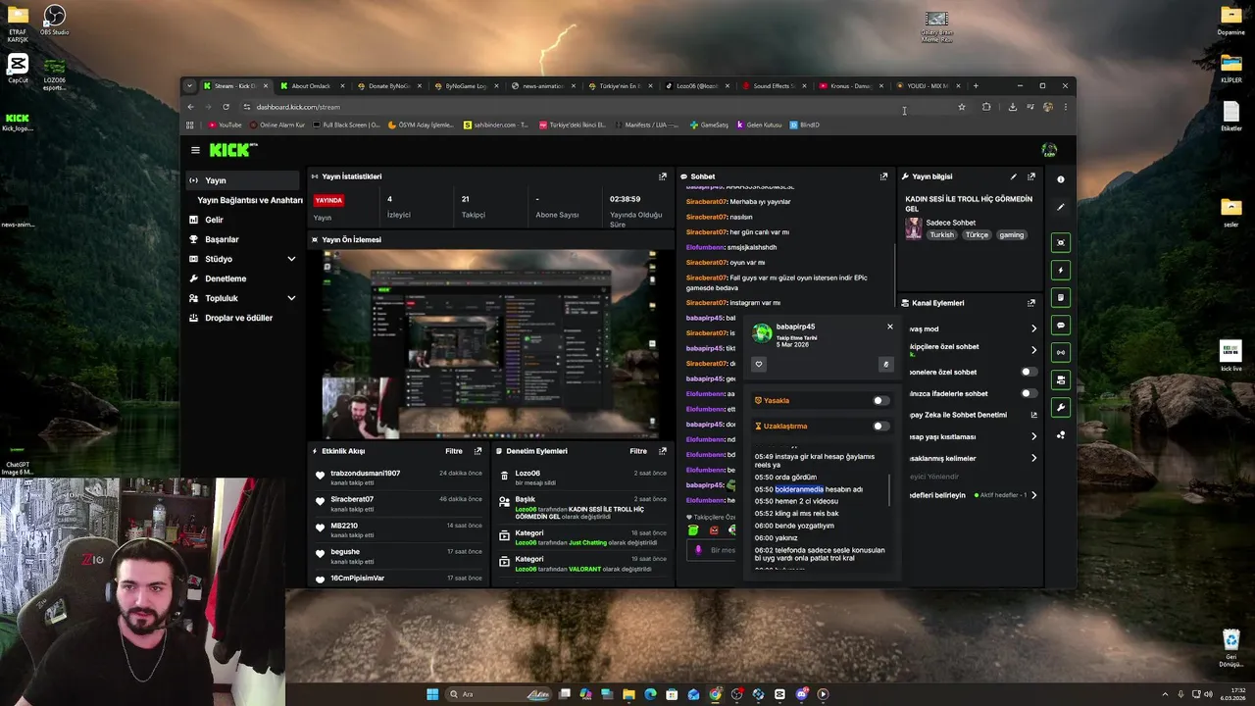This screenshot has height=706, width=1255.
Task: Open account age restriction (hesap yaşı kısıtlaması) chevron
Action: point(1033,436)
